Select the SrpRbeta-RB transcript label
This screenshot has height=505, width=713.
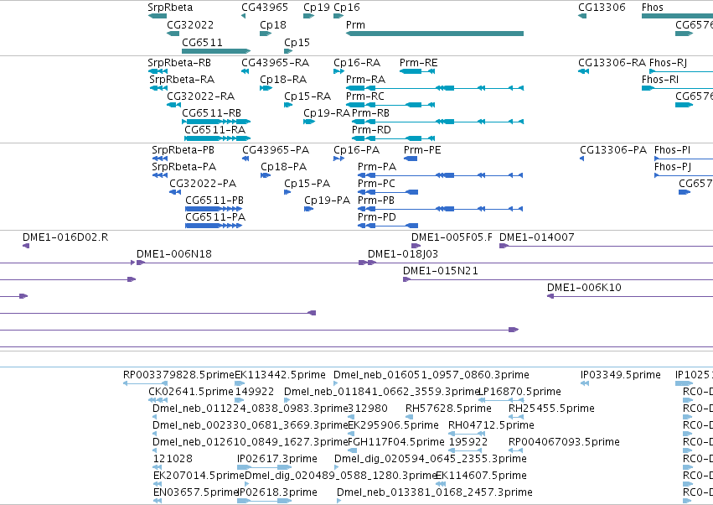coord(179,62)
